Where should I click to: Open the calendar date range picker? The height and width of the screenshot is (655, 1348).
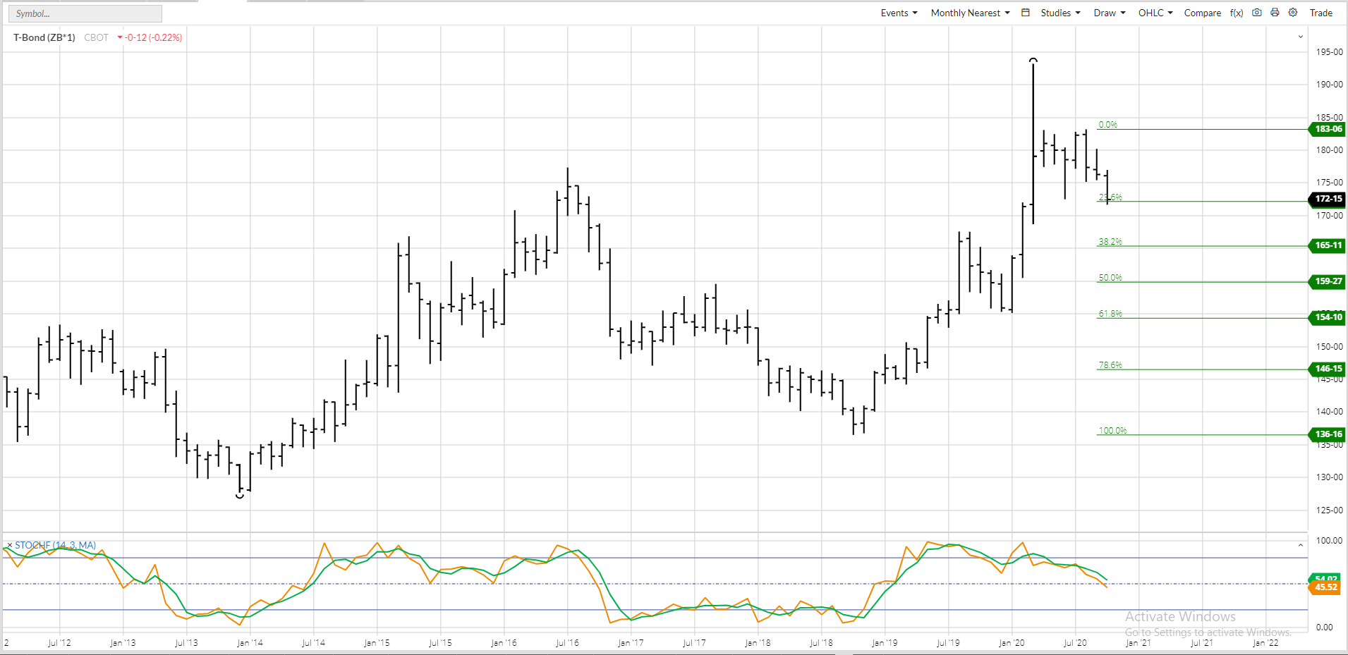click(1026, 13)
